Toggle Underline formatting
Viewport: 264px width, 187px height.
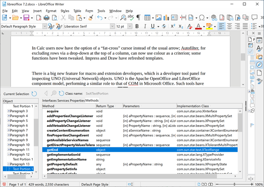(153, 26)
